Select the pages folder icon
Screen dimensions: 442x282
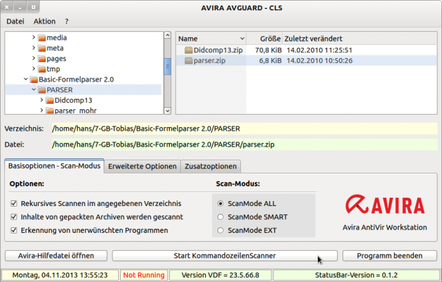pos(41,58)
